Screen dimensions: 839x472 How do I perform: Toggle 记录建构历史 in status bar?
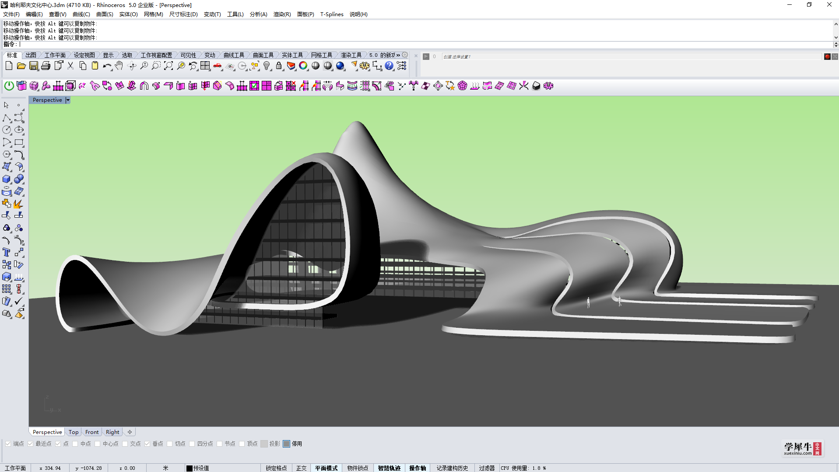452,468
